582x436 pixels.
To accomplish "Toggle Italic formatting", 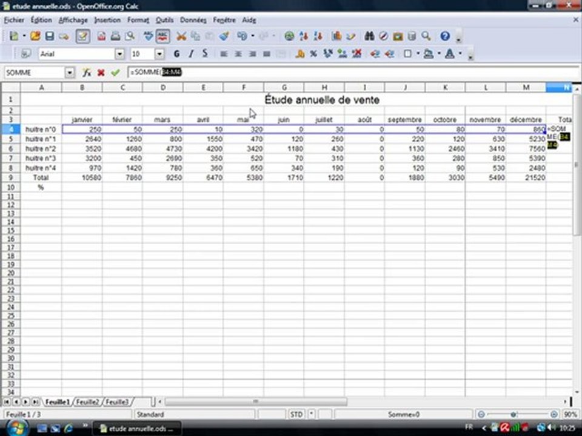I will [191, 54].
